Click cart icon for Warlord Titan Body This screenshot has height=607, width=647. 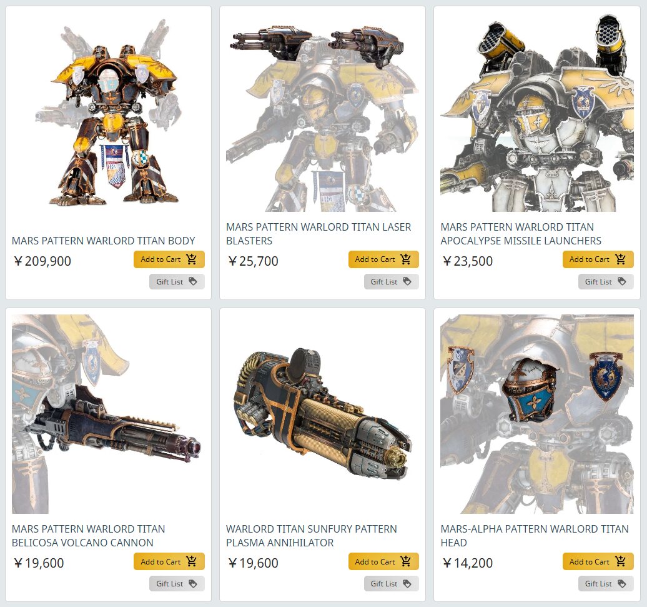tap(192, 259)
